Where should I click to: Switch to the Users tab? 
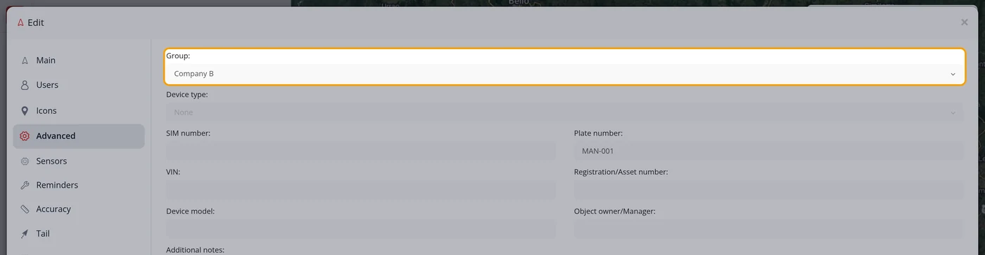pos(79,85)
